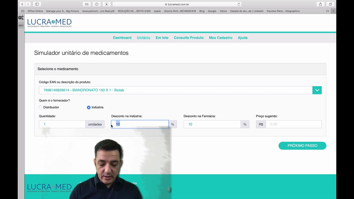Go to Consulta Produto

(x=189, y=38)
